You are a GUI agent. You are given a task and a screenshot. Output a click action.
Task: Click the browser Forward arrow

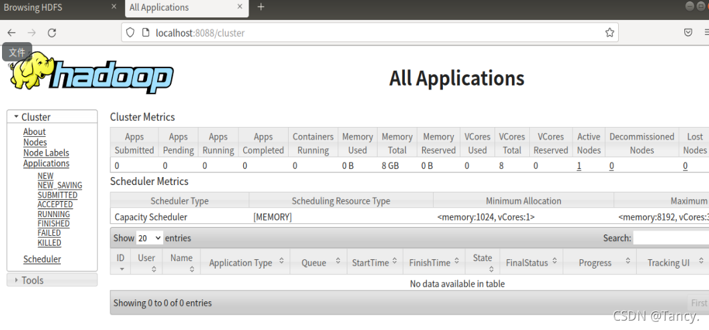tap(31, 33)
